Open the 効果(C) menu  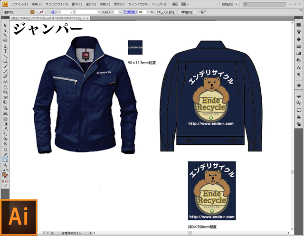(x=104, y=4)
